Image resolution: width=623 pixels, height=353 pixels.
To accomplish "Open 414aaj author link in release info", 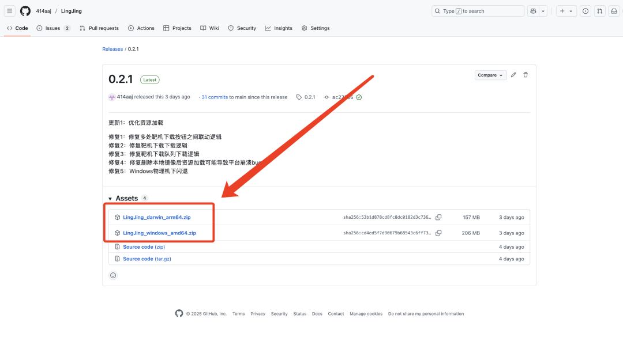I will (x=125, y=97).
